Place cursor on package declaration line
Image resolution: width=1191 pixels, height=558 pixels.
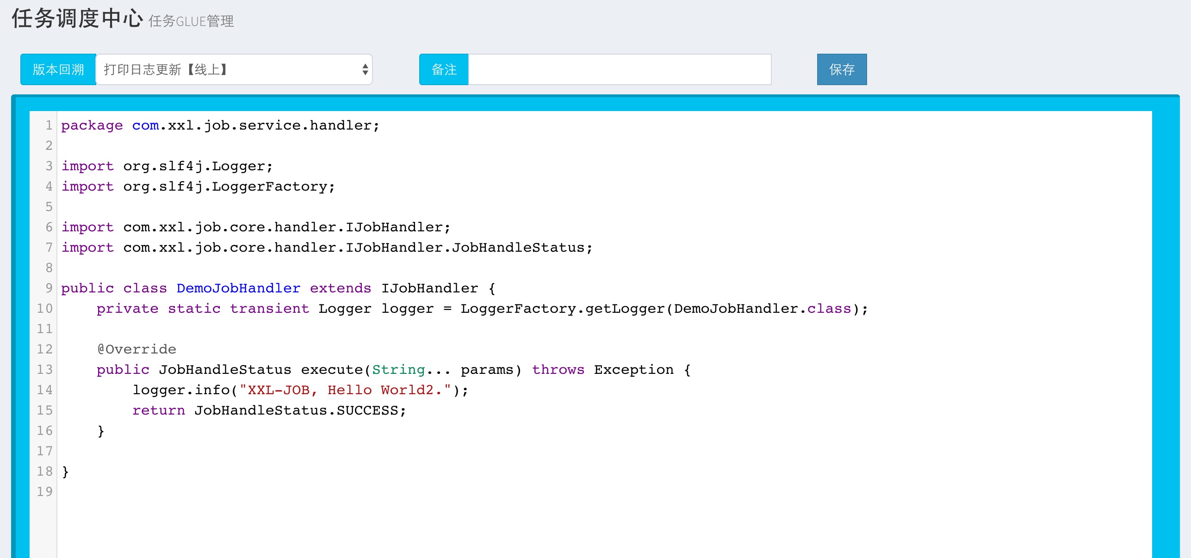[220, 125]
